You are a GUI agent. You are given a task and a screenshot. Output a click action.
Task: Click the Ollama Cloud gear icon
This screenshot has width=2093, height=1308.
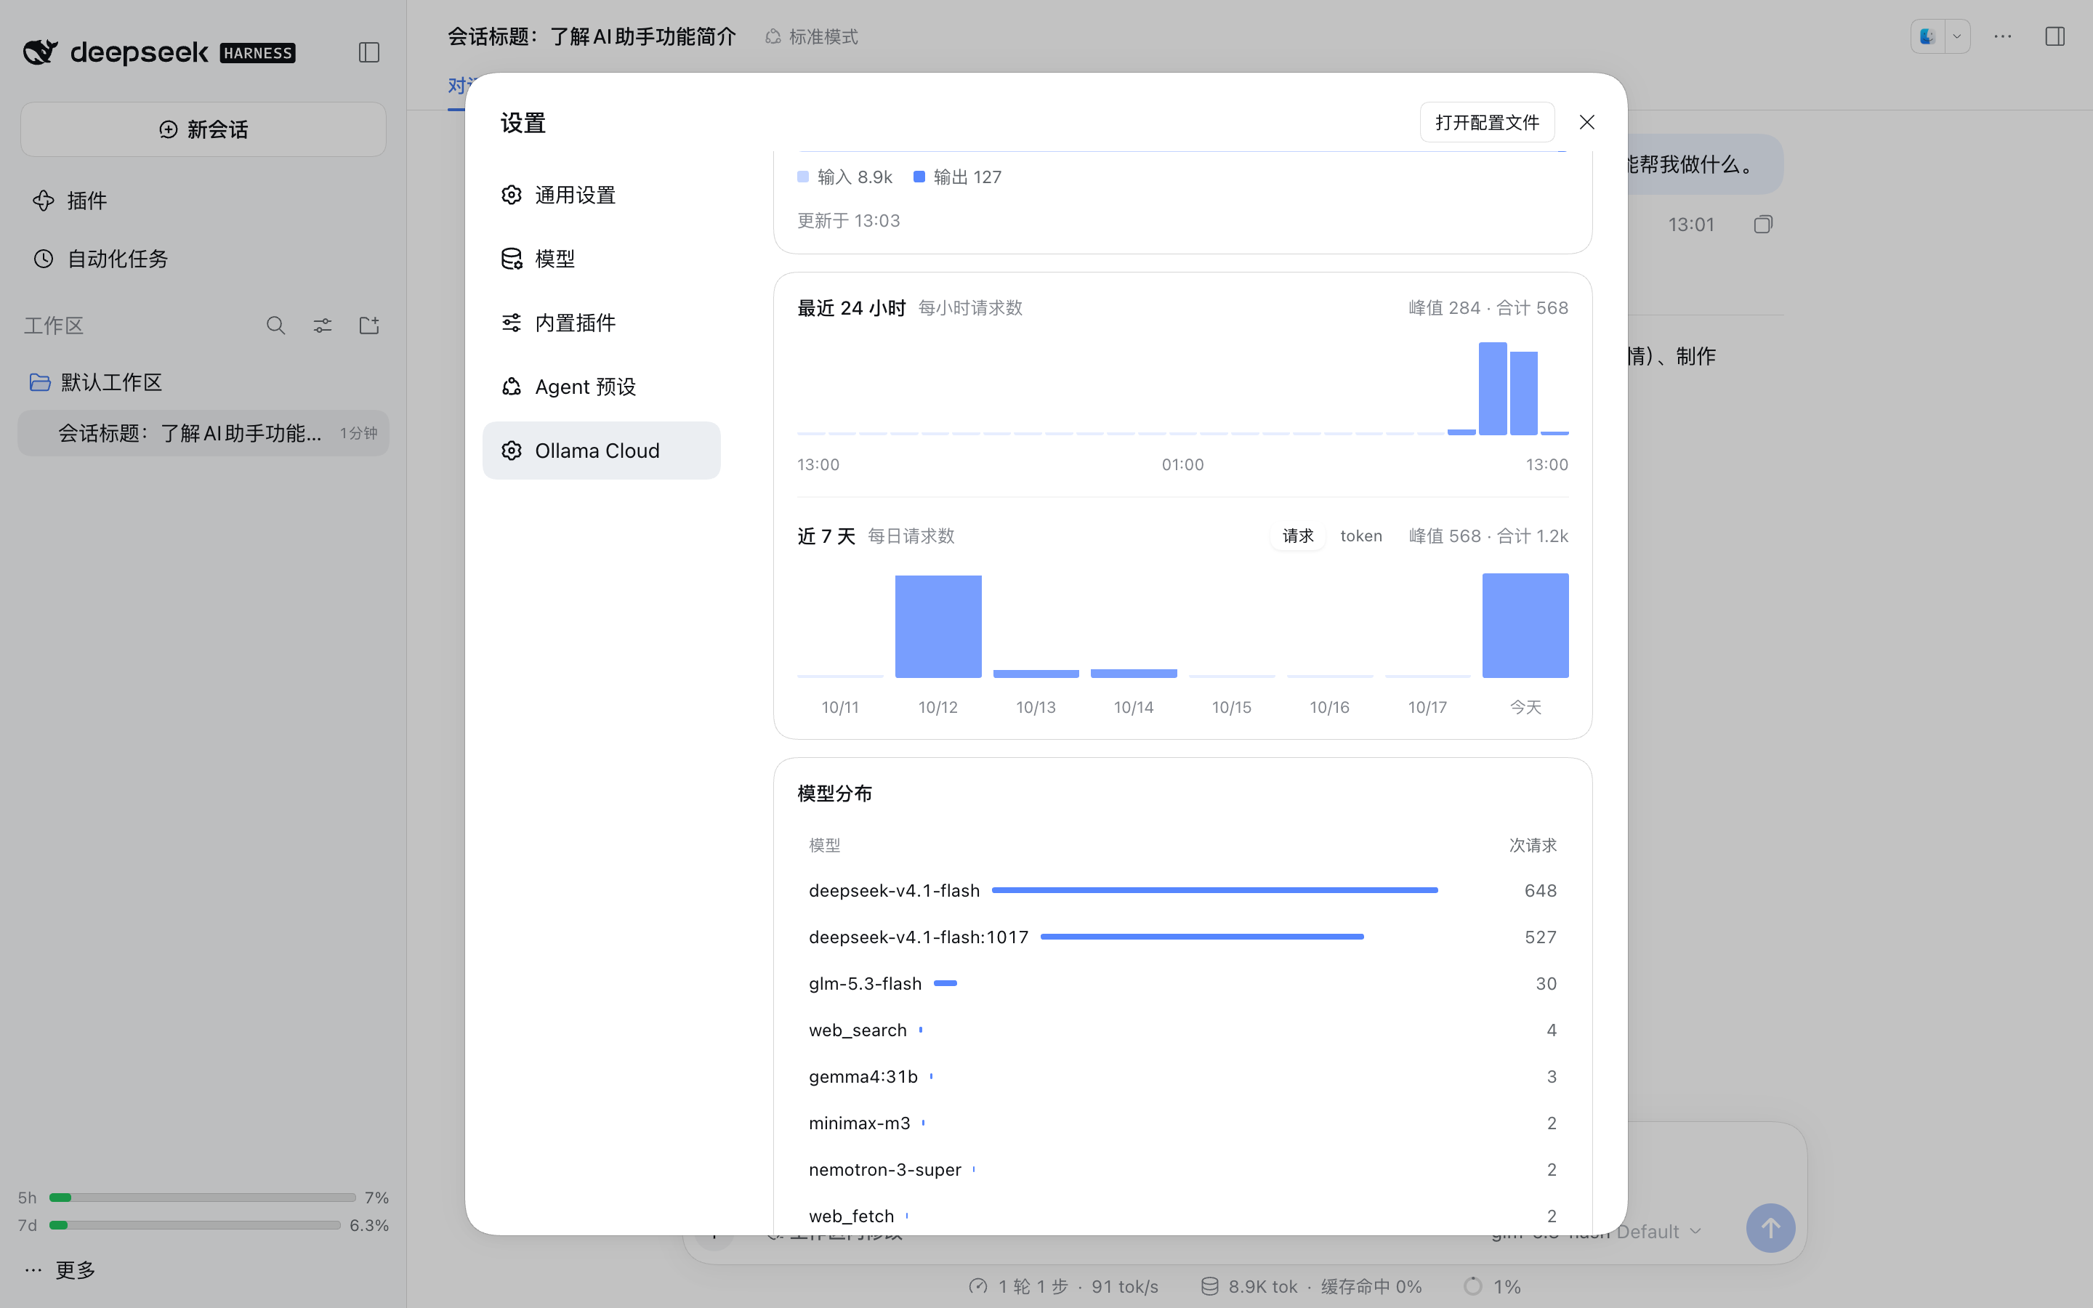point(511,451)
